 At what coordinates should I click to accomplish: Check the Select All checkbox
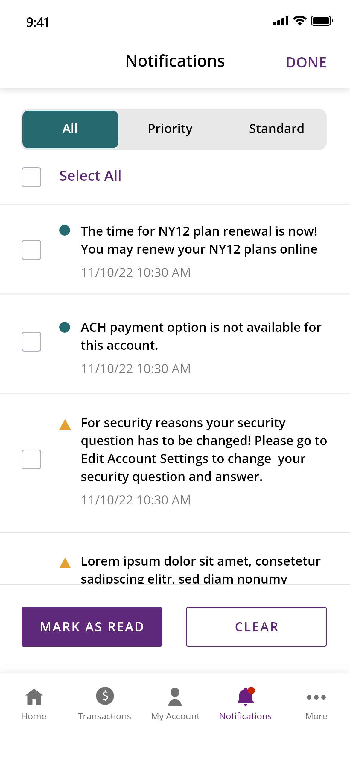tap(31, 177)
